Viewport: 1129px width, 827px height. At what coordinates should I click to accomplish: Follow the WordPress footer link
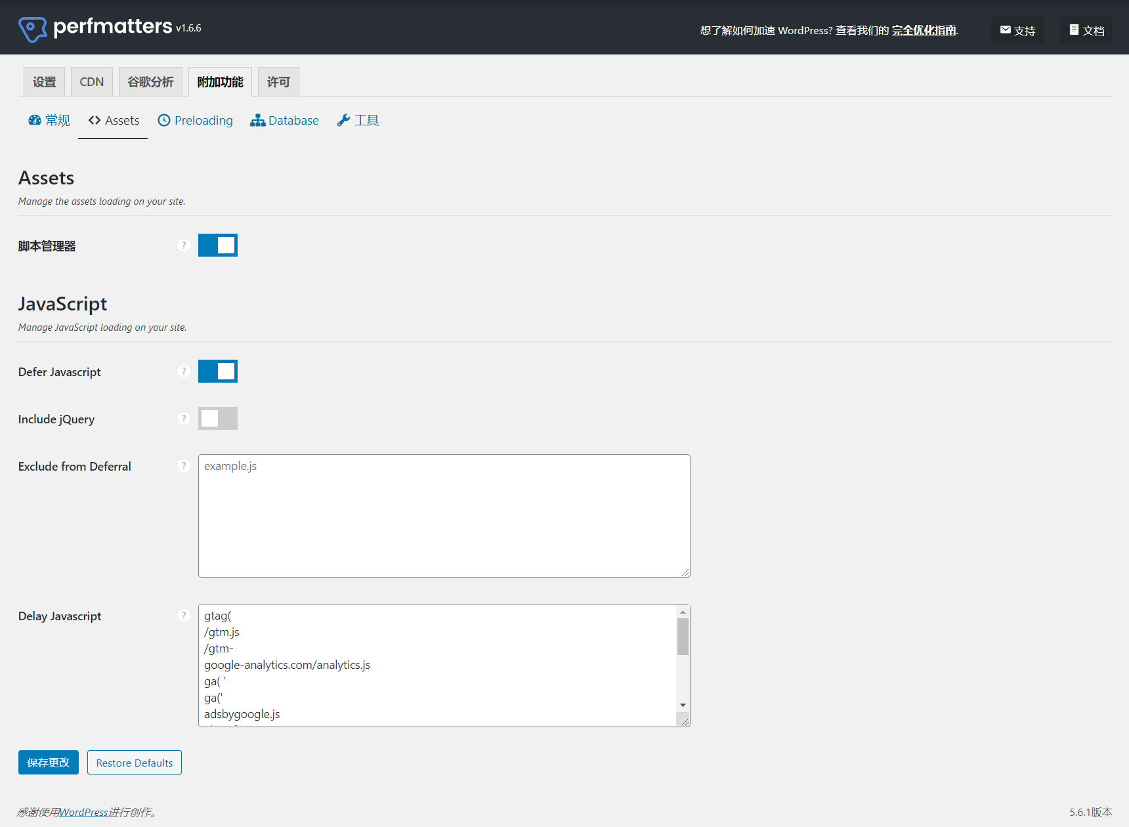click(x=83, y=813)
